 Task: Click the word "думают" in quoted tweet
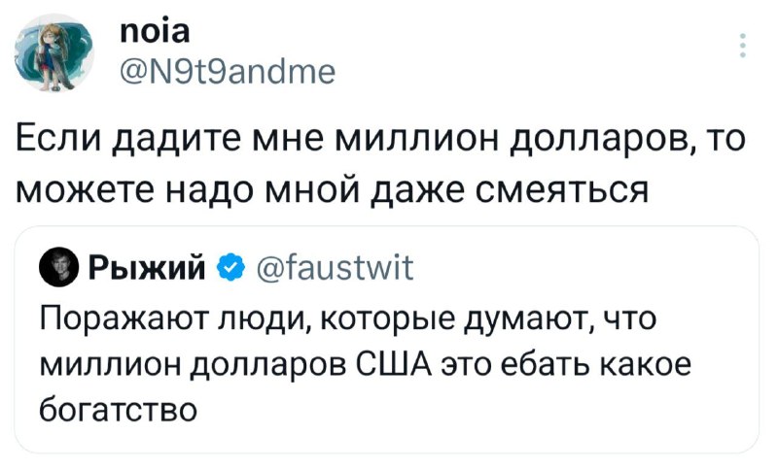(x=492, y=321)
